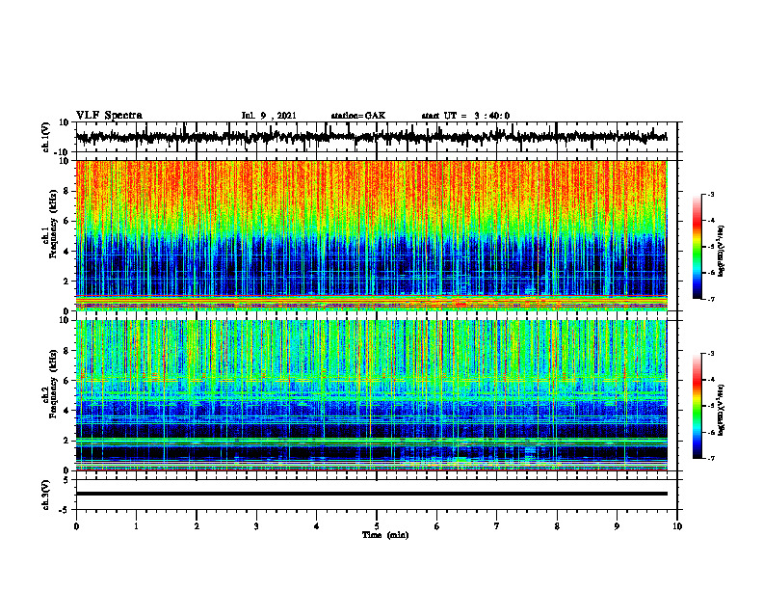Click the "-3" label on ch.2 color bar
763x590 pixels.
[x=711, y=354]
